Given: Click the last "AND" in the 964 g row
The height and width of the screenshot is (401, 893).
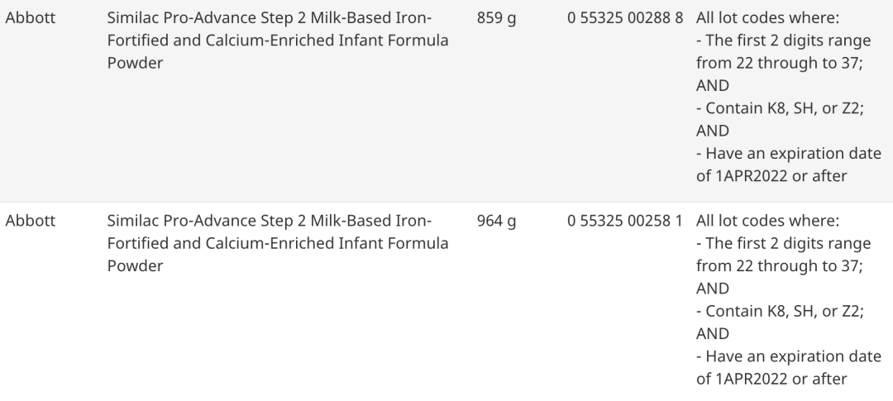Looking at the screenshot, I should tap(712, 334).
